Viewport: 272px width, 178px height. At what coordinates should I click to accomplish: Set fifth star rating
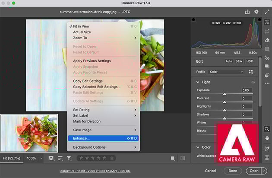[104, 158]
